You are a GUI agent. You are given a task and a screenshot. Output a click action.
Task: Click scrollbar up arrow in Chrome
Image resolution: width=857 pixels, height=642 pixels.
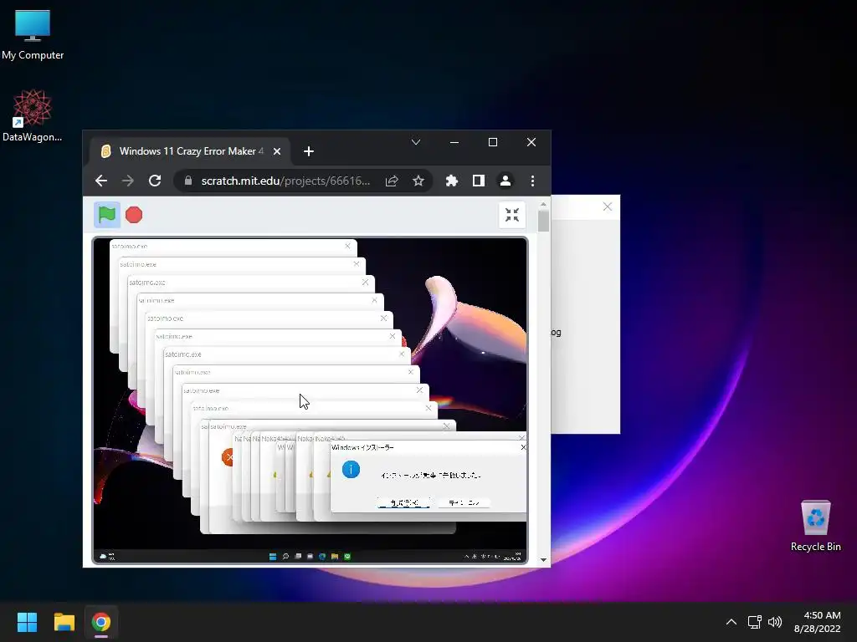click(543, 204)
